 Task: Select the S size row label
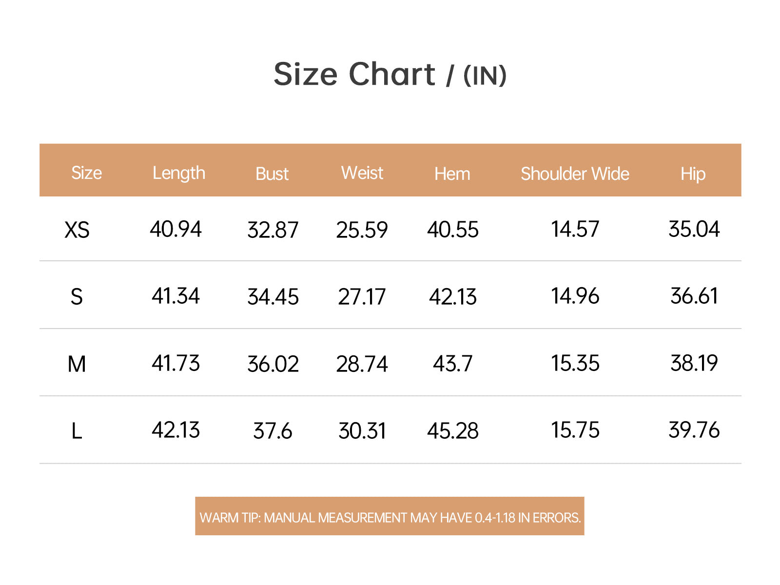(x=77, y=296)
